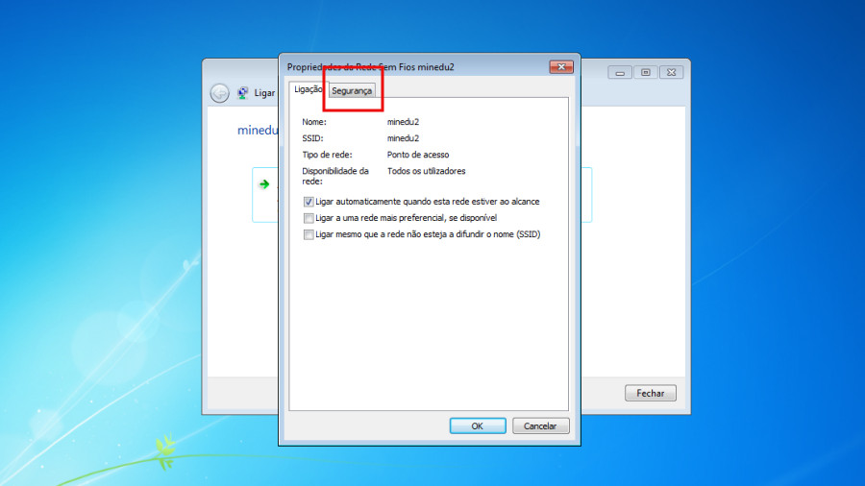865x486 pixels.
Task: Close the background wizard window
Action: click(x=672, y=72)
